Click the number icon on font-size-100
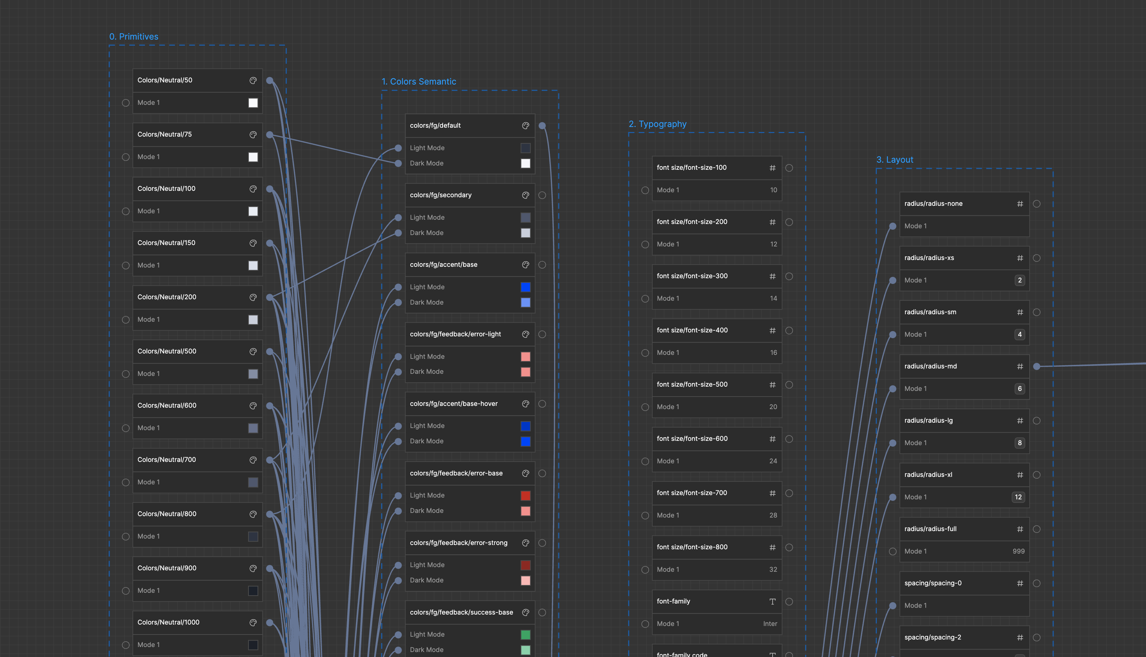 (x=773, y=168)
